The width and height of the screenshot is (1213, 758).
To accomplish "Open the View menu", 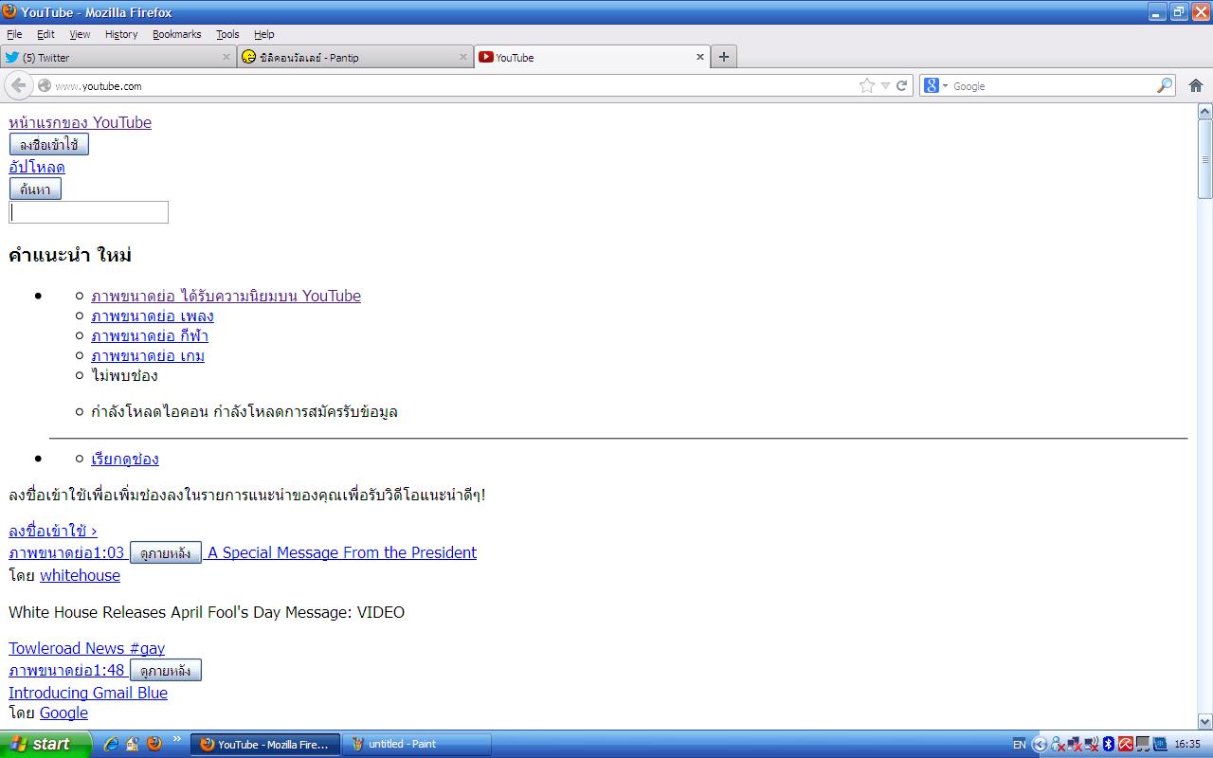I will 80,34.
